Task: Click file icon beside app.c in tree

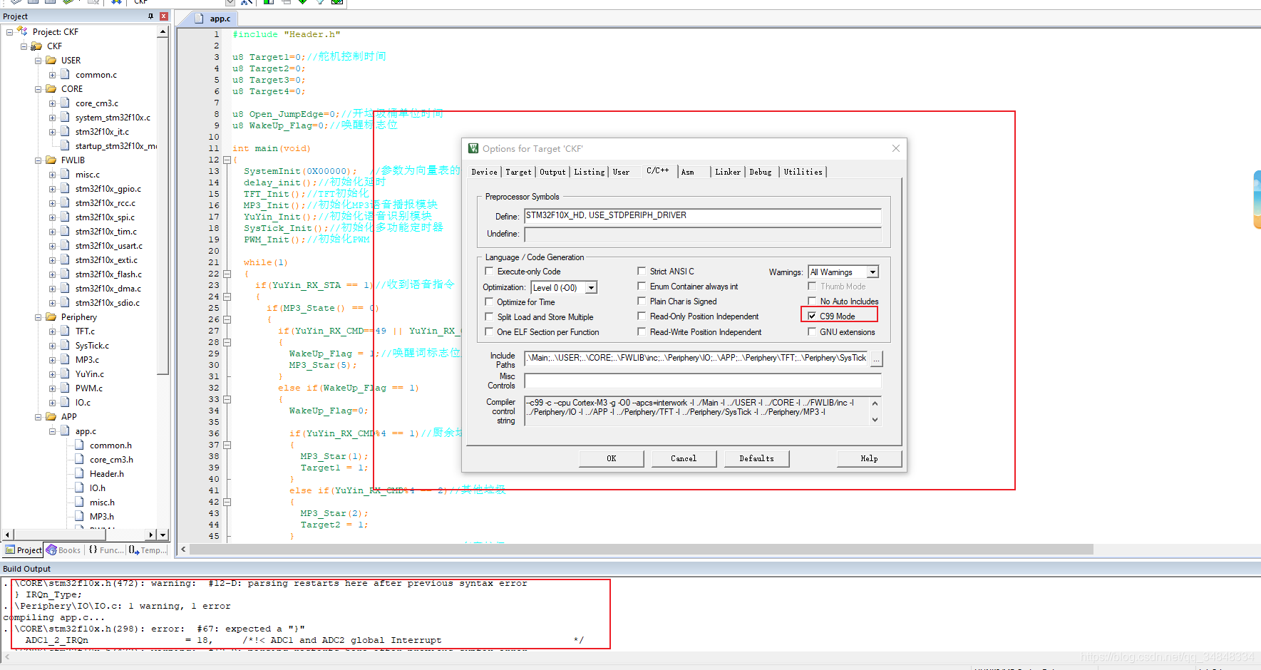Action: pos(65,431)
